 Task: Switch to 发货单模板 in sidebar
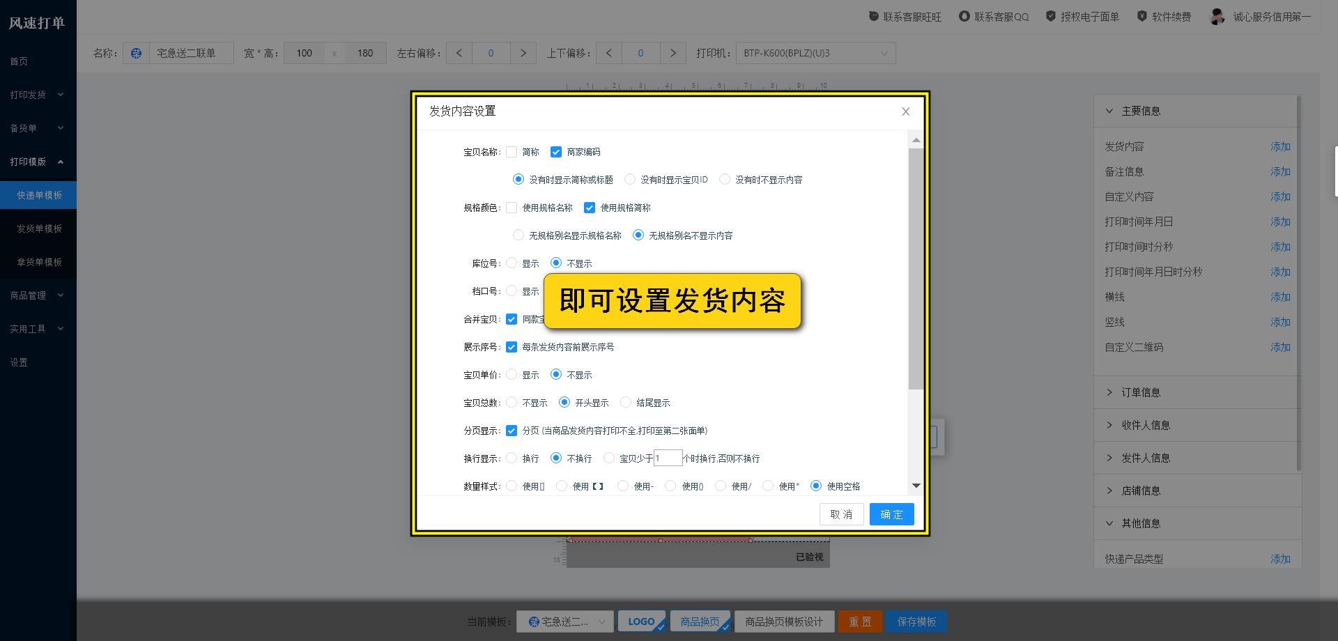pyautogui.click(x=38, y=228)
